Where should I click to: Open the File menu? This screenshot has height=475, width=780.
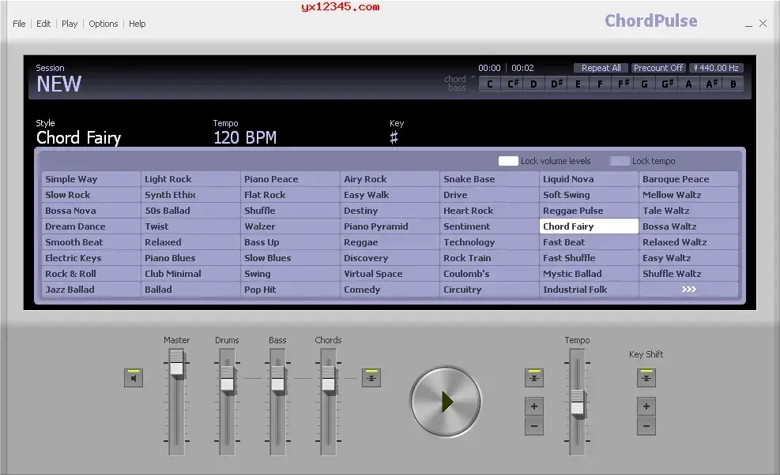pyautogui.click(x=19, y=24)
